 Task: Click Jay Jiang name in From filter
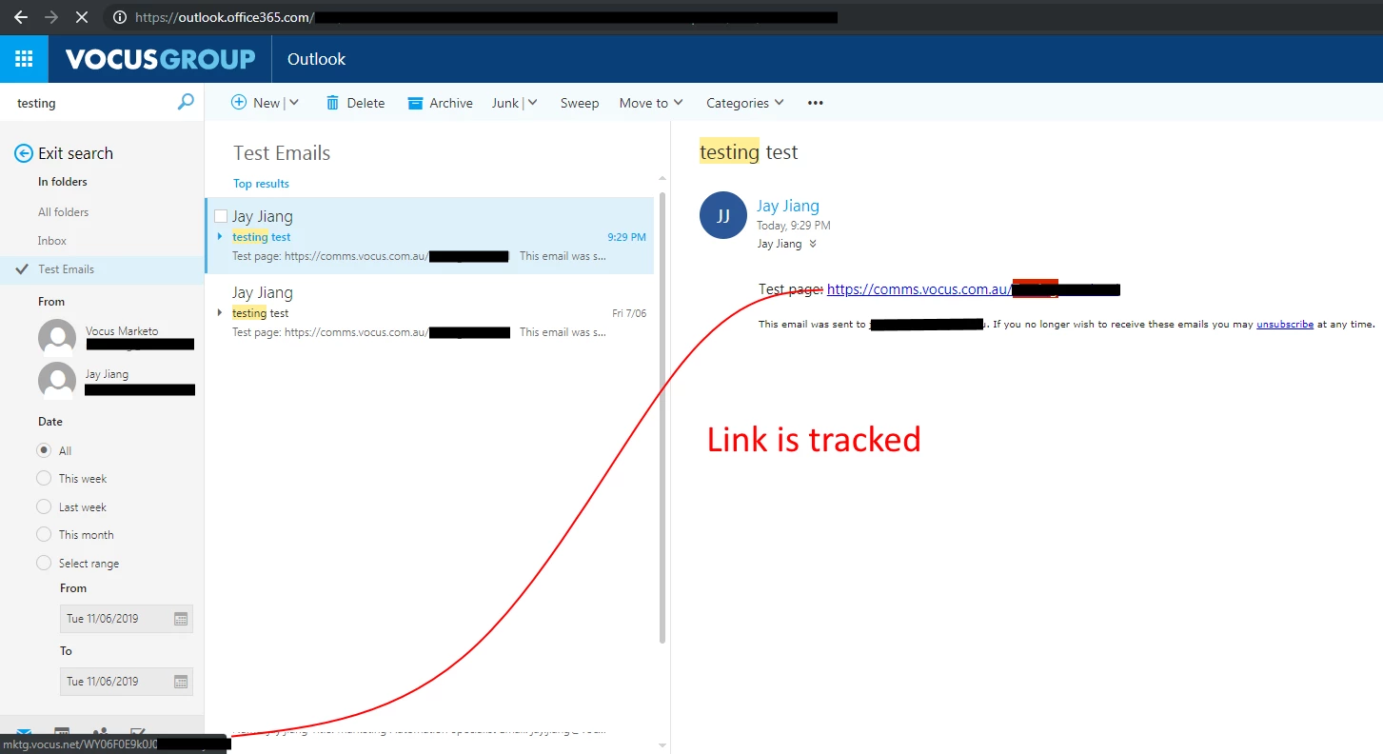(107, 374)
